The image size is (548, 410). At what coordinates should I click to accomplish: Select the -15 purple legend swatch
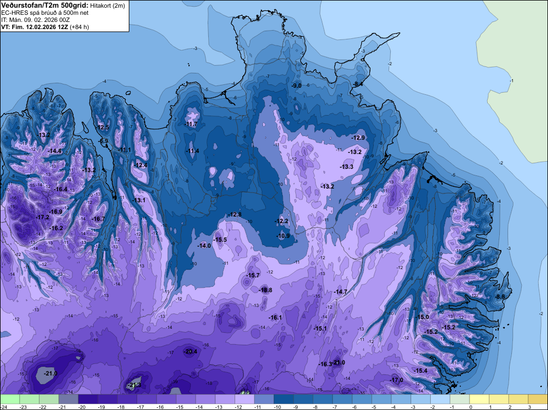point(186,399)
